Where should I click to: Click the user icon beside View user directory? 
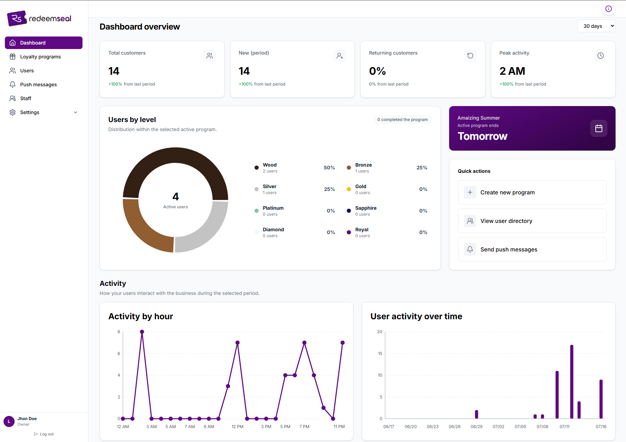pos(470,221)
